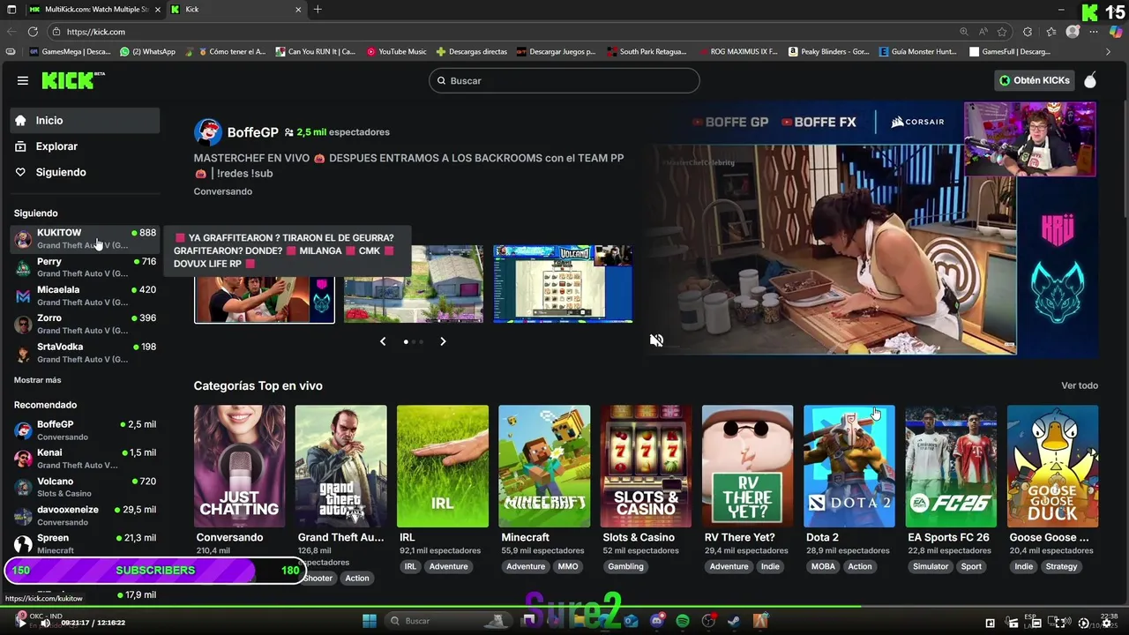Open the Grand Theft Auto V category card
Screen dimensions: 1129x635
(340, 466)
